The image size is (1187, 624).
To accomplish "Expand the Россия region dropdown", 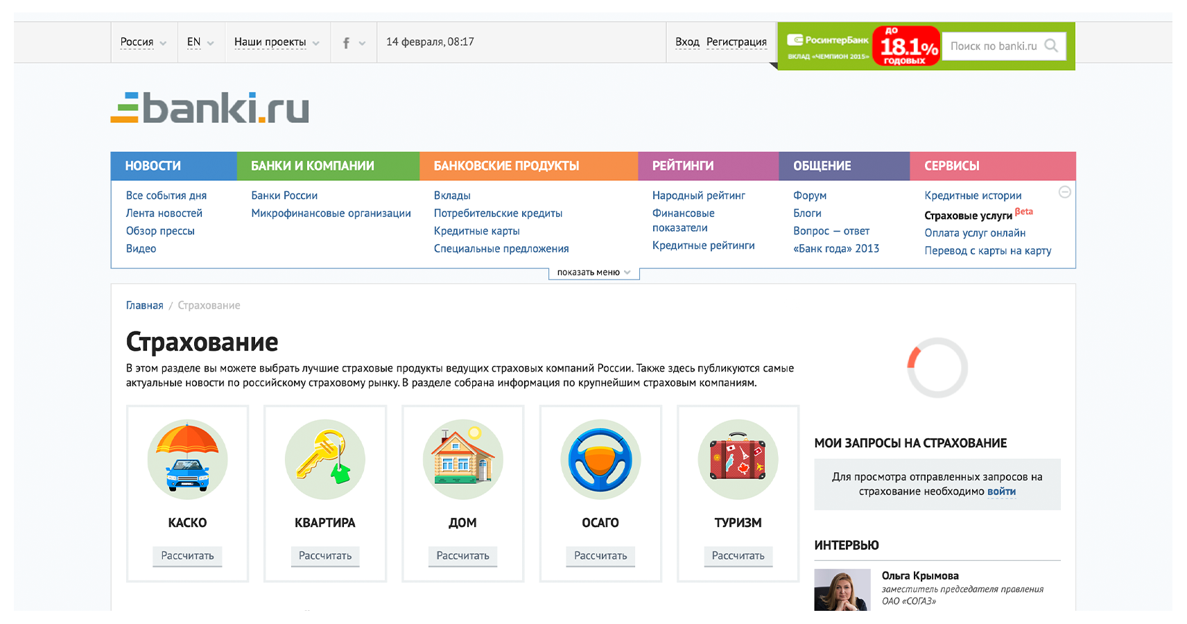I will 144,42.
